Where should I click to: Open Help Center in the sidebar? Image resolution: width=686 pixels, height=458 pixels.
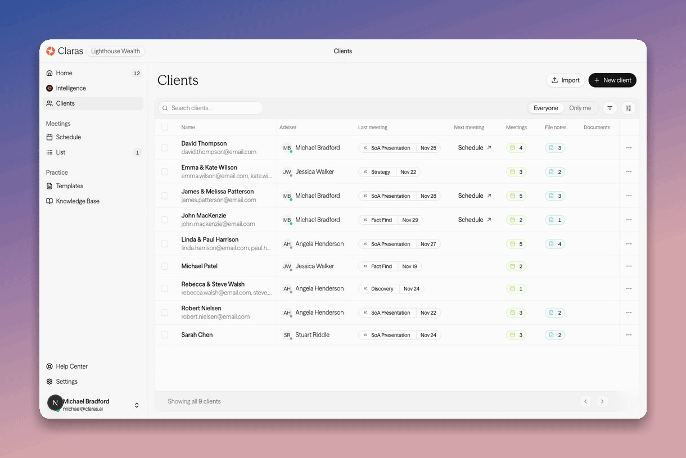pos(93,366)
